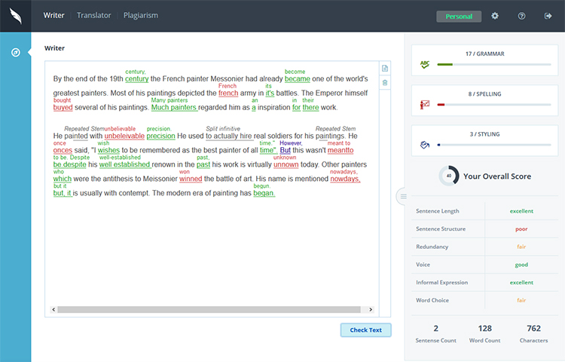Switch to the Translator tab
This screenshot has height=362, width=565.
click(x=93, y=15)
